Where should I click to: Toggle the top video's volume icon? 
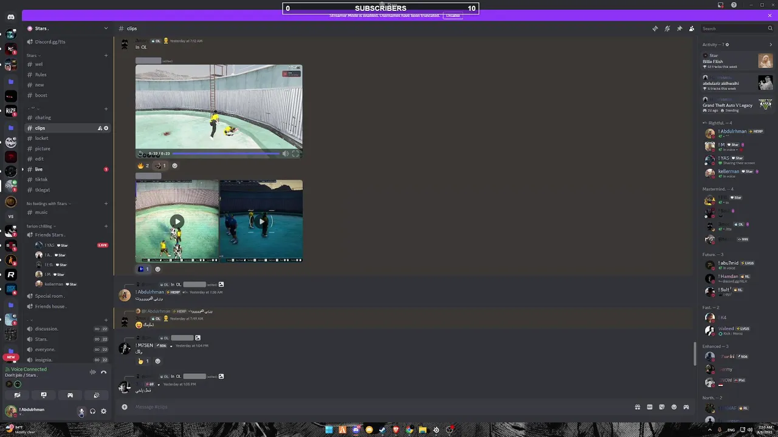[x=286, y=154]
